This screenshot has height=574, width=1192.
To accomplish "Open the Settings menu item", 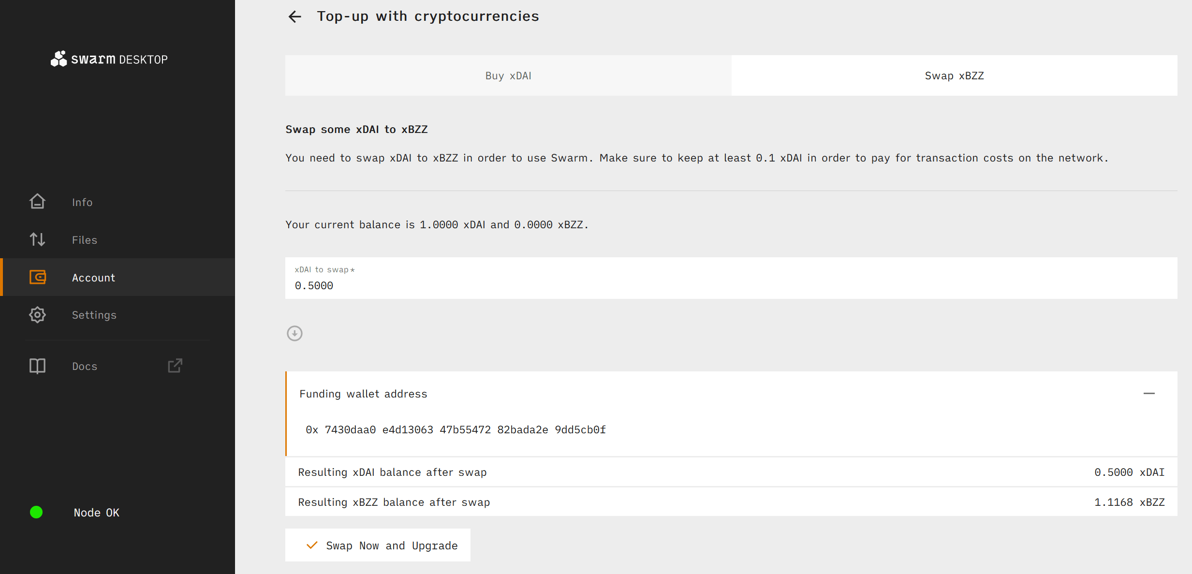I will (x=94, y=315).
